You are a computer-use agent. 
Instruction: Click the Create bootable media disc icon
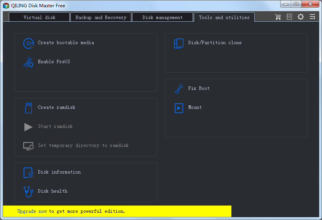28,43
